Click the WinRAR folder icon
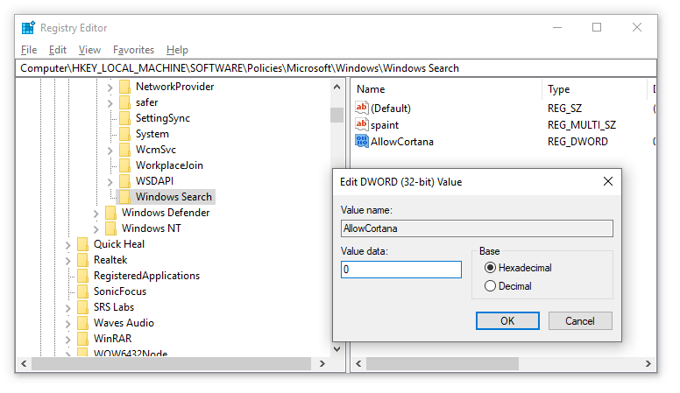The height and width of the screenshot is (393, 680). point(83,339)
